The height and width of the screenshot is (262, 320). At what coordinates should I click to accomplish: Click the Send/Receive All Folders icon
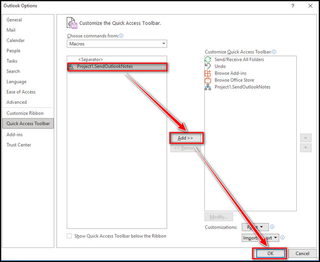208,59
